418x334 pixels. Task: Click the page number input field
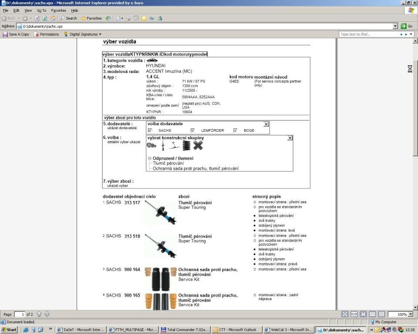20,314
